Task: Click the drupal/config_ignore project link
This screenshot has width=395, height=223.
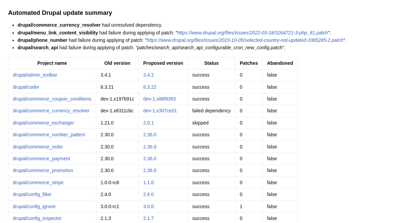Action: click(x=34, y=206)
